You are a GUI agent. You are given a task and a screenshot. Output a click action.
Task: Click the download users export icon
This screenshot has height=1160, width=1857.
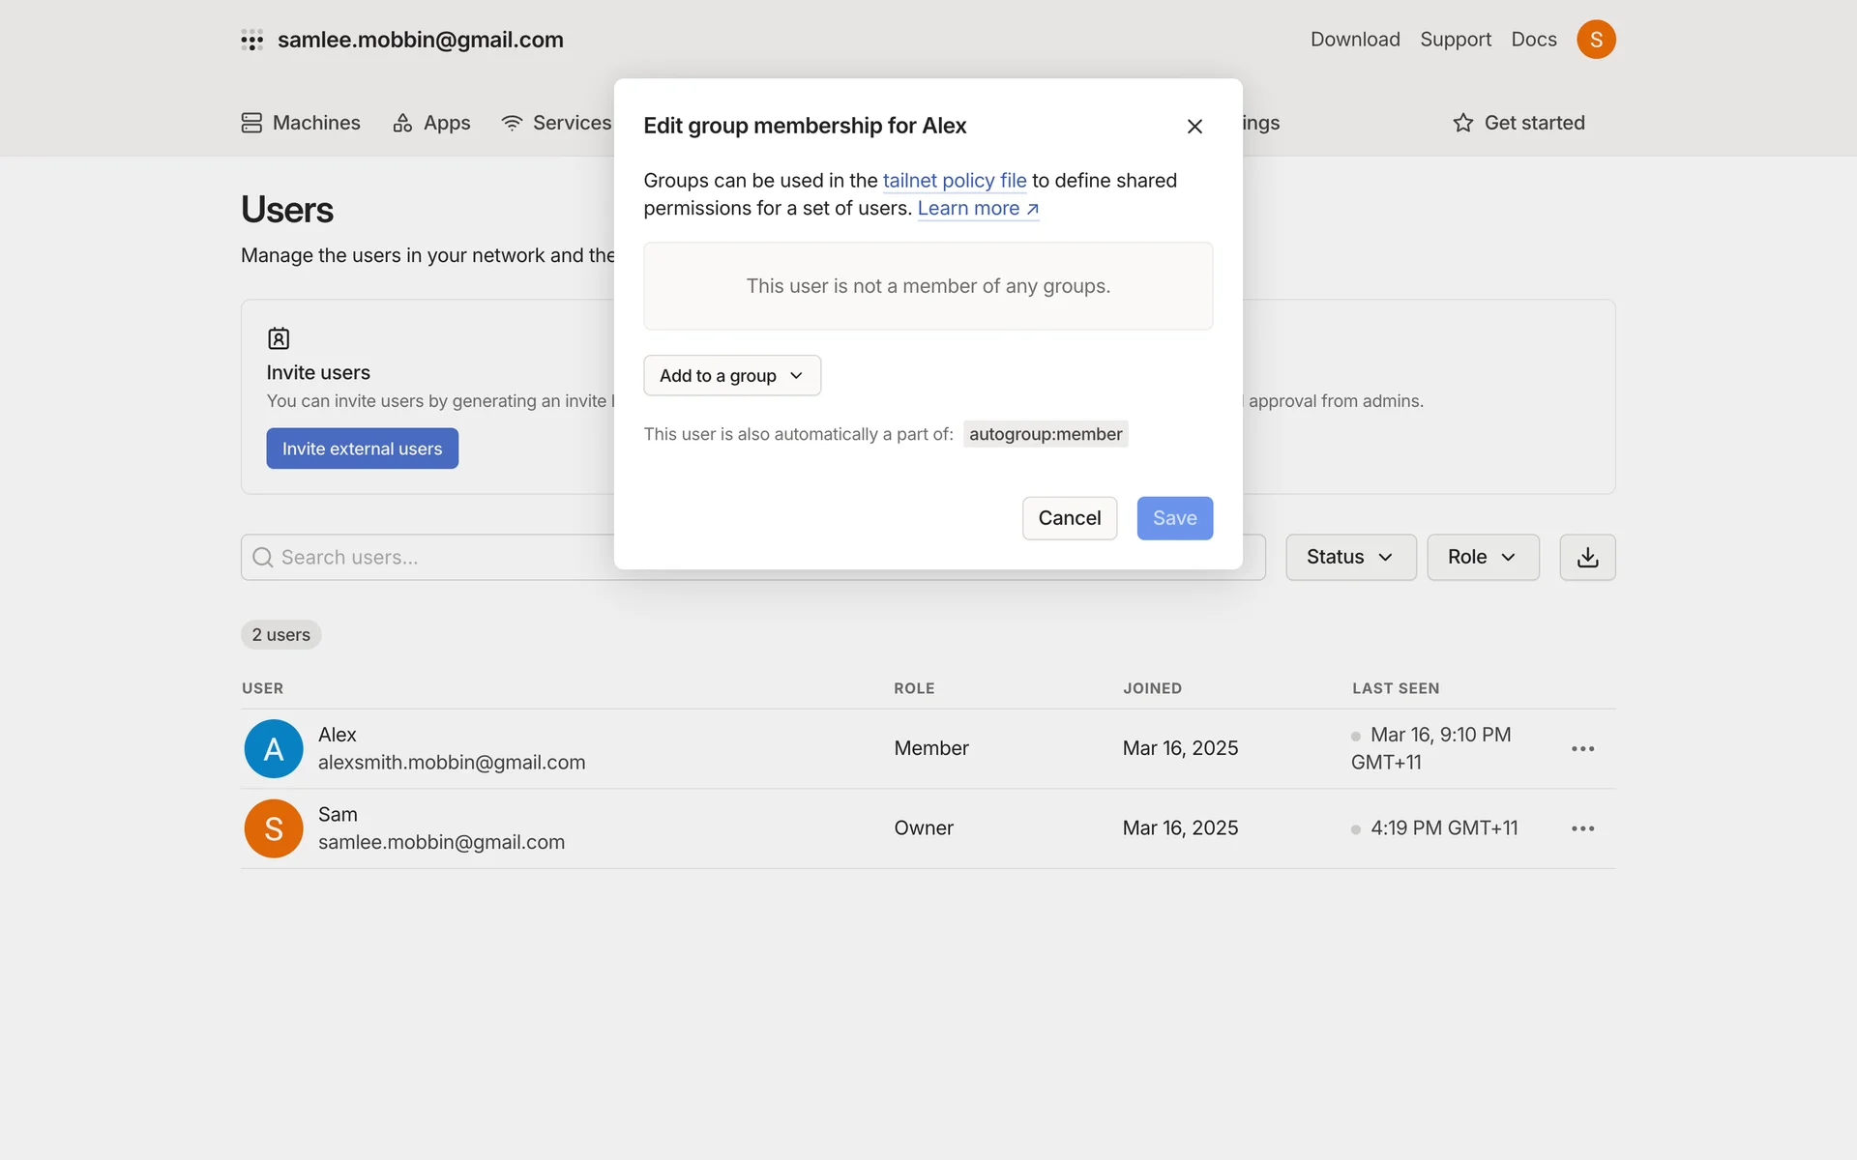point(1587,558)
